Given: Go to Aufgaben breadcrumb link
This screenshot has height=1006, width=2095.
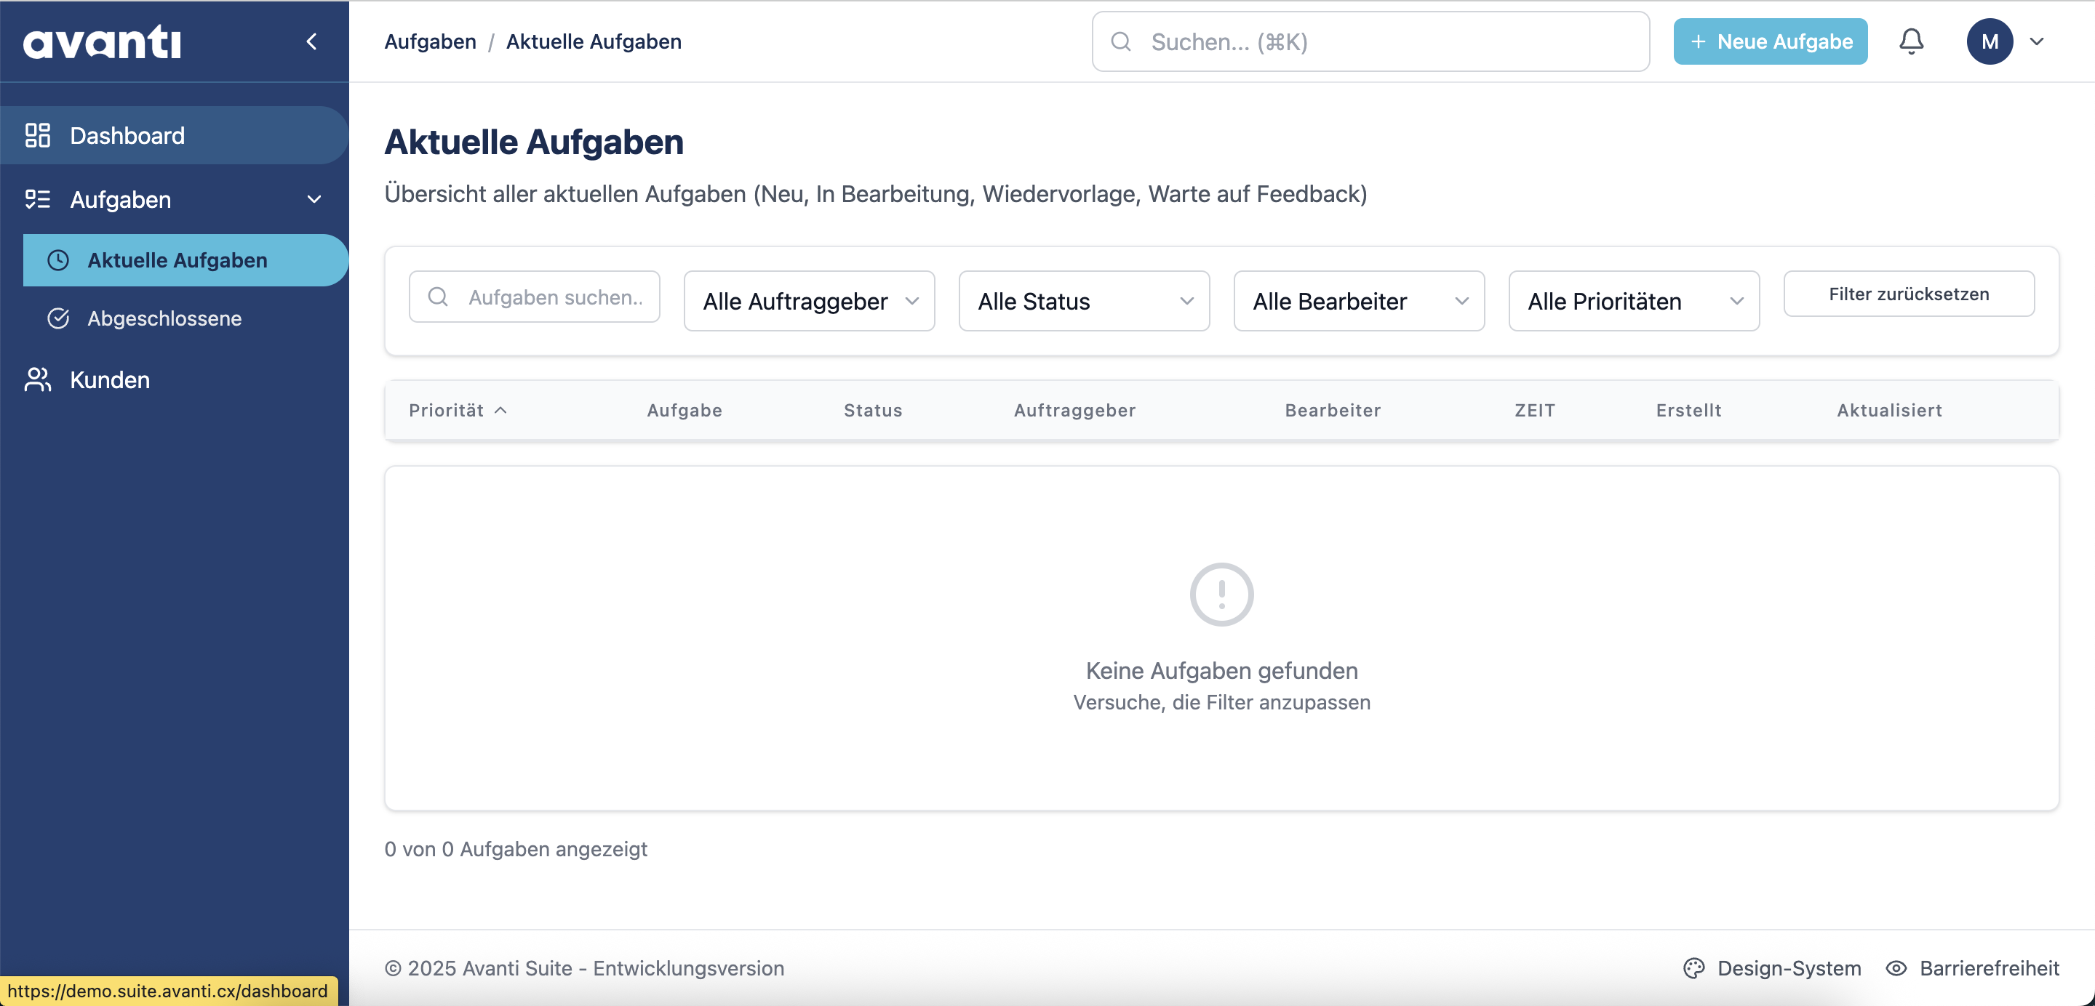Looking at the screenshot, I should click(430, 41).
